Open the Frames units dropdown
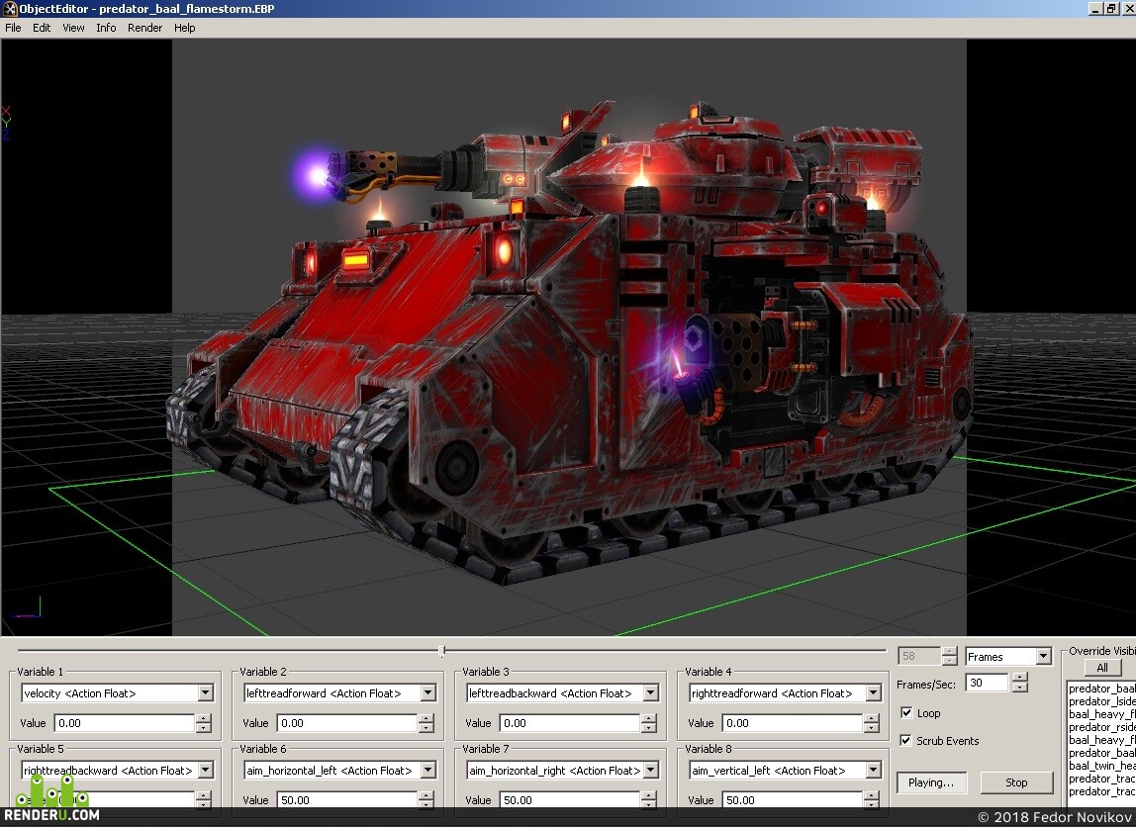Image resolution: width=1136 pixels, height=827 pixels. click(x=1043, y=656)
